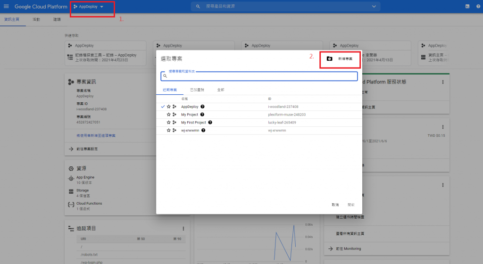Expand the top search bar dropdown arrow
The width and height of the screenshot is (483, 264).
click(x=374, y=7)
